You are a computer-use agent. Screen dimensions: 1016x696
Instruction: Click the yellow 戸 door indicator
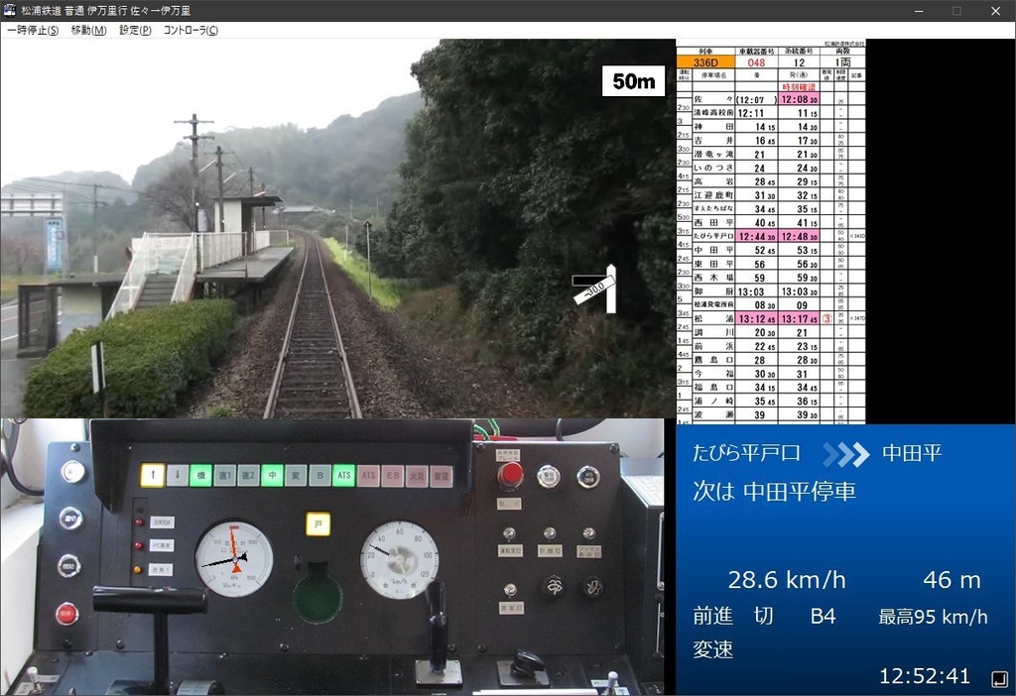click(317, 523)
